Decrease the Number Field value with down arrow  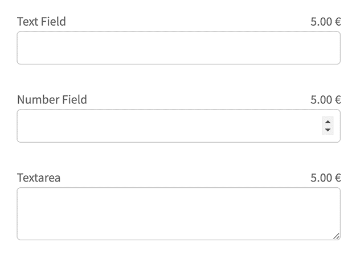328,130
